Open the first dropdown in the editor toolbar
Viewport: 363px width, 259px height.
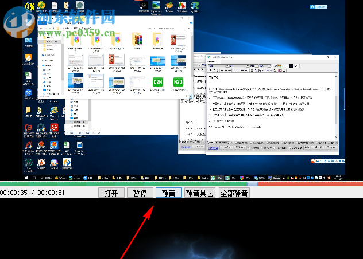click(x=218, y=66)
